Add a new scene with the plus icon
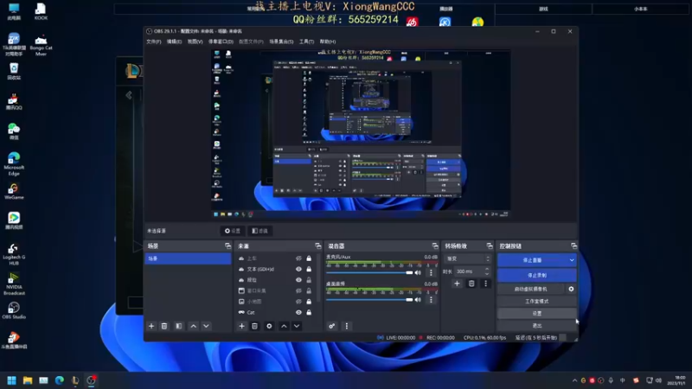Screen dimensions: 692x389 (151, 326)
